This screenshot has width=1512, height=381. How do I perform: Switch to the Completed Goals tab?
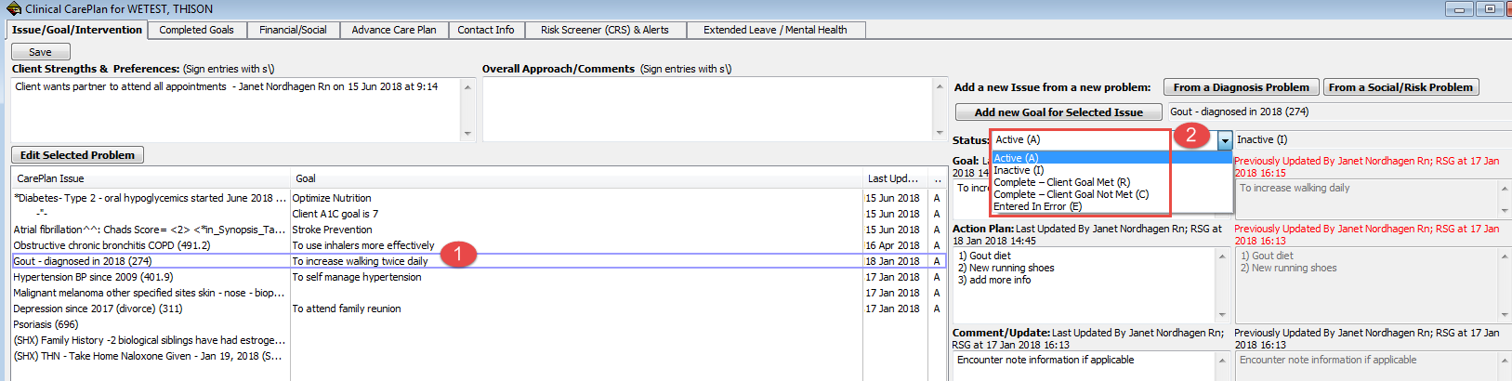(x=196, y=30)
